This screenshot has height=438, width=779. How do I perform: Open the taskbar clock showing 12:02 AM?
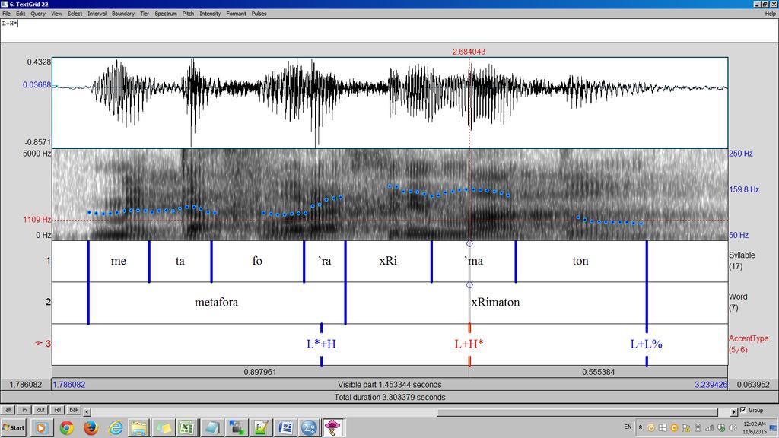755,427
